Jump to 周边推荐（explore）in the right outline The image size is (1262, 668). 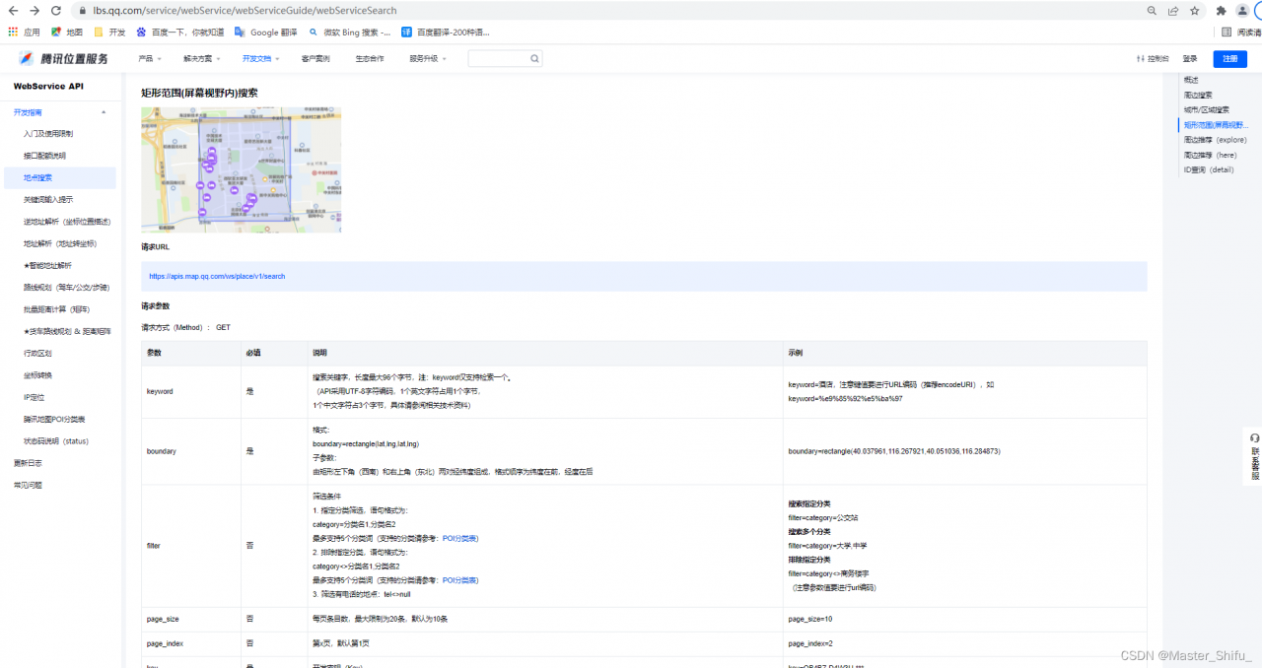[1215, 140]
